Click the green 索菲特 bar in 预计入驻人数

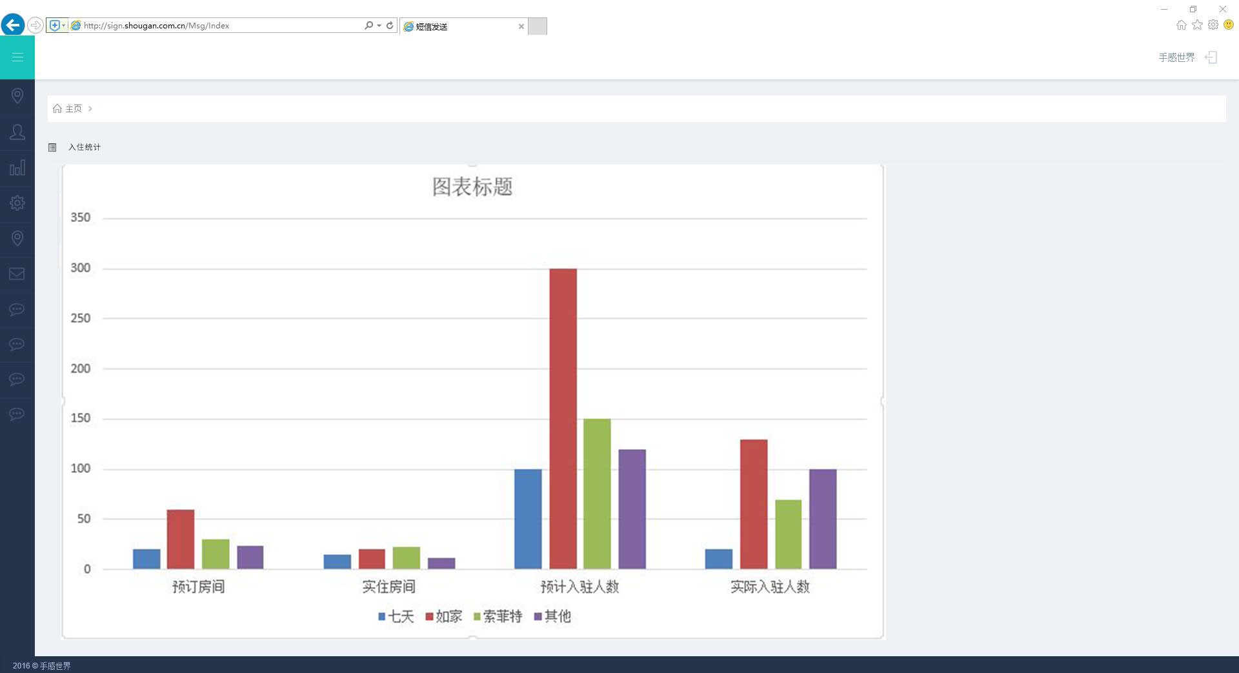(597, 494)
